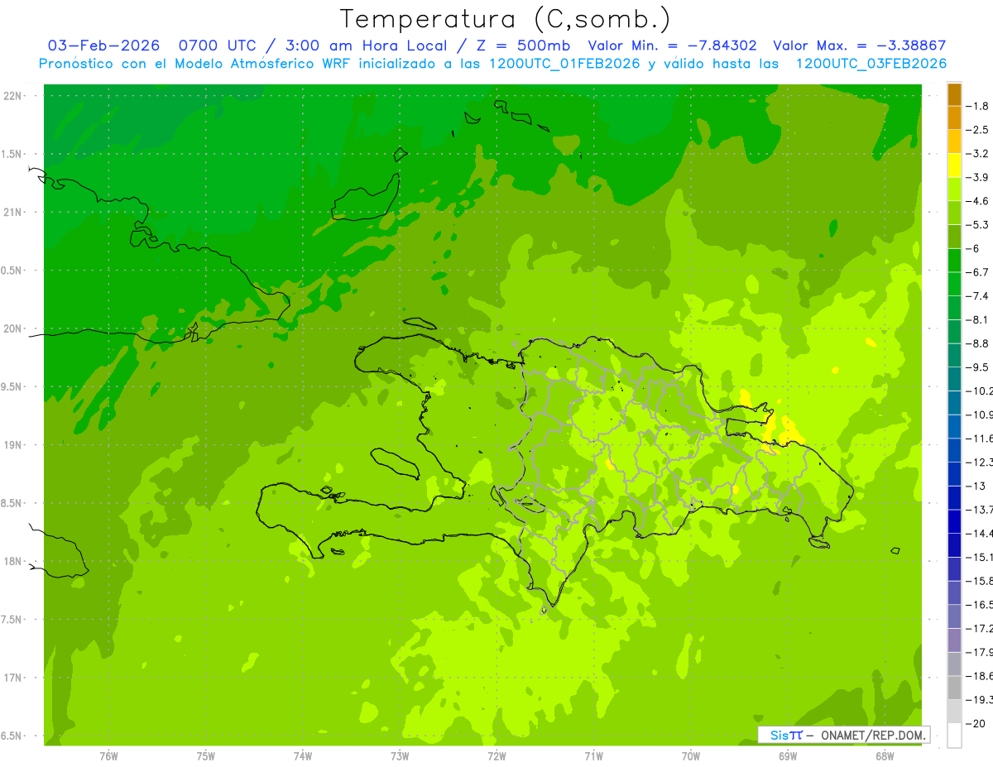The width and height of the screenshot is (993, 767).
Task: Click the '-3.9' legend value
Action: point(978,177)
